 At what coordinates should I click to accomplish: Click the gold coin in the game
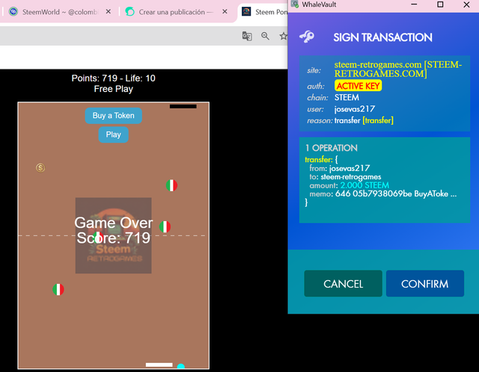pyautogui.click(x=40, y=168)
